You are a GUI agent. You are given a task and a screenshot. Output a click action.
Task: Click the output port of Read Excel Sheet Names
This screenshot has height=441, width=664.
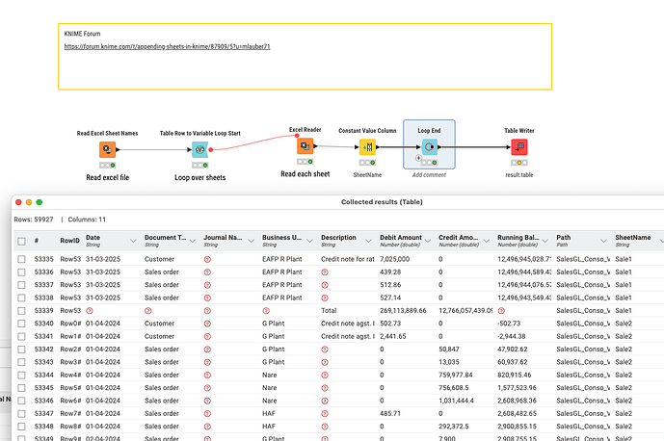click(118, 149)
